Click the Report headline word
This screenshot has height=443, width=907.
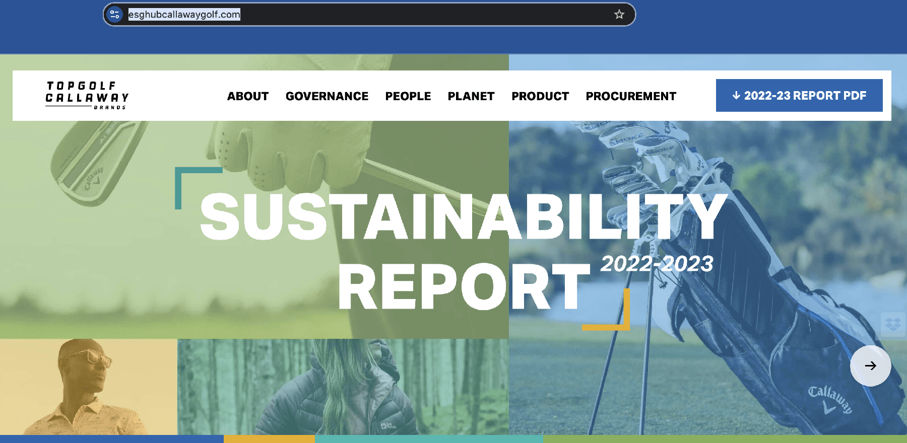click(464, 286)
